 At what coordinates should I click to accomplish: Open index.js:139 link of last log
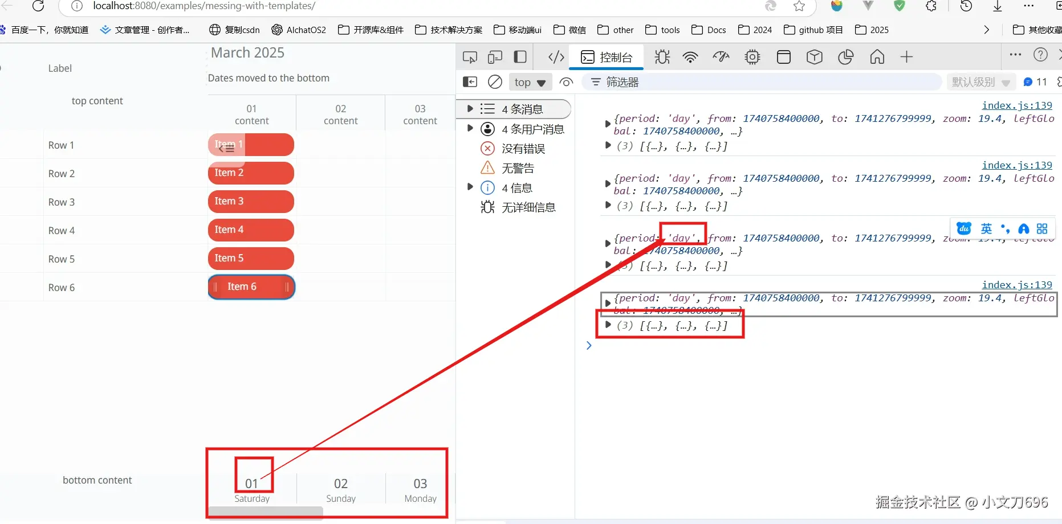click(x=1017, y=285)
